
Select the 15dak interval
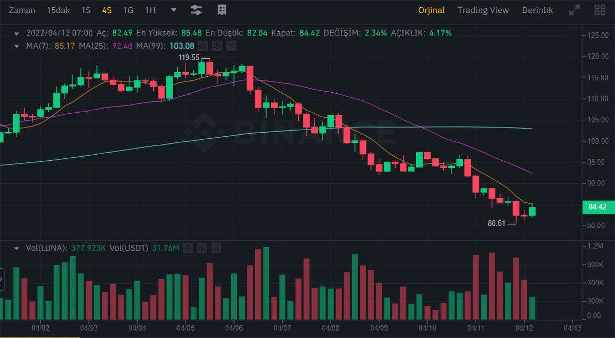pyautogui.click(x=58, y=10)
